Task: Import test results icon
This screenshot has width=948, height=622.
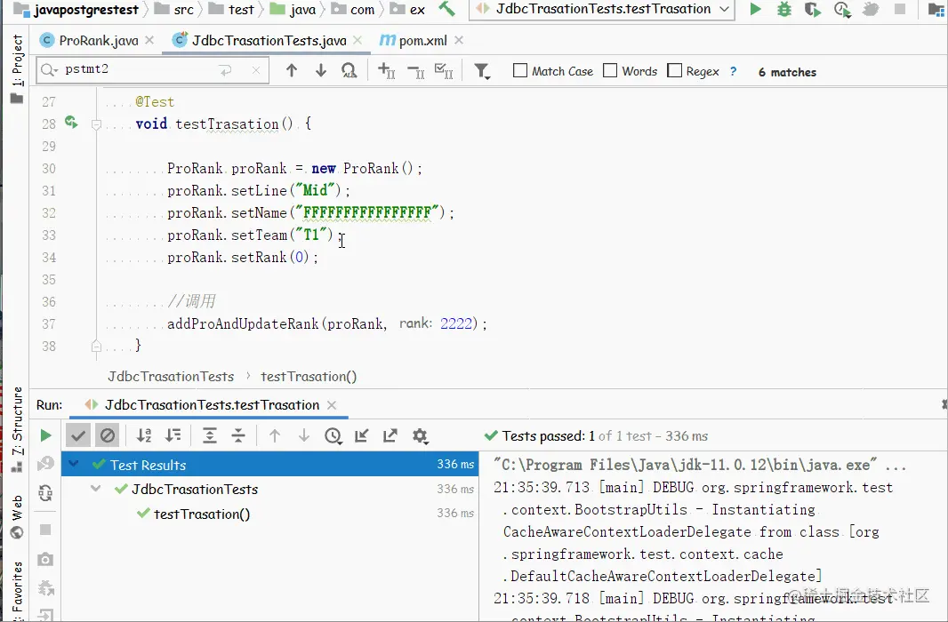Action: pos(362,435)
